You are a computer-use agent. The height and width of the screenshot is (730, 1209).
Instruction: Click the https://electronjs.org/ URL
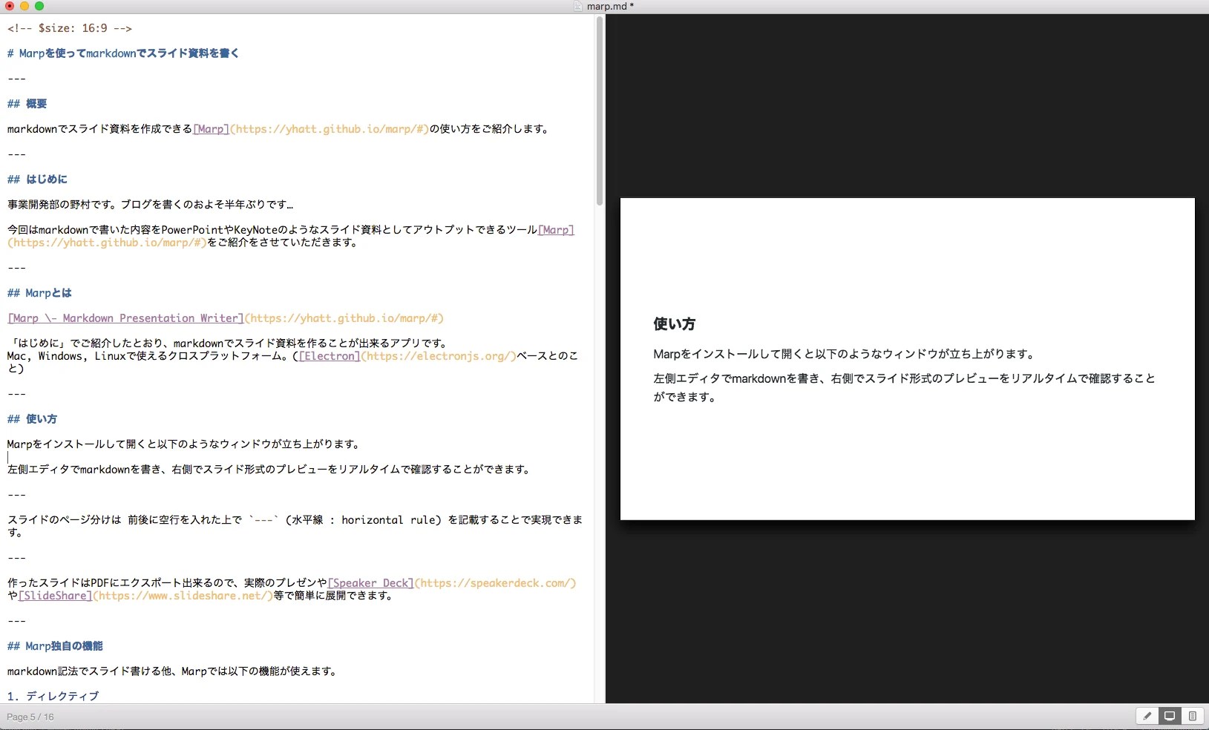click(439, 356)
